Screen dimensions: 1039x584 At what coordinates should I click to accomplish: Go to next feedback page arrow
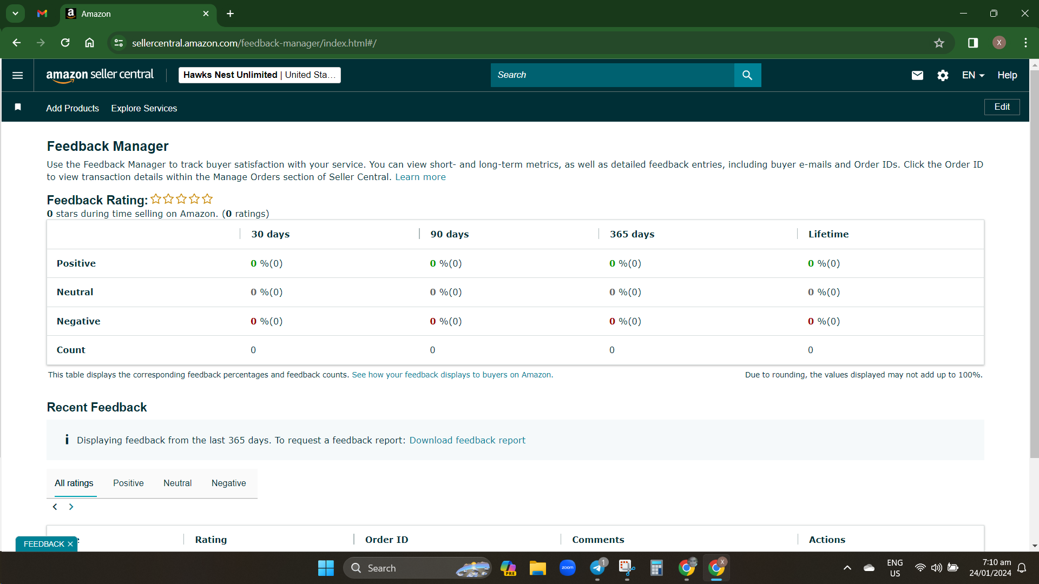pyautogui.click(x=71, y=507)
